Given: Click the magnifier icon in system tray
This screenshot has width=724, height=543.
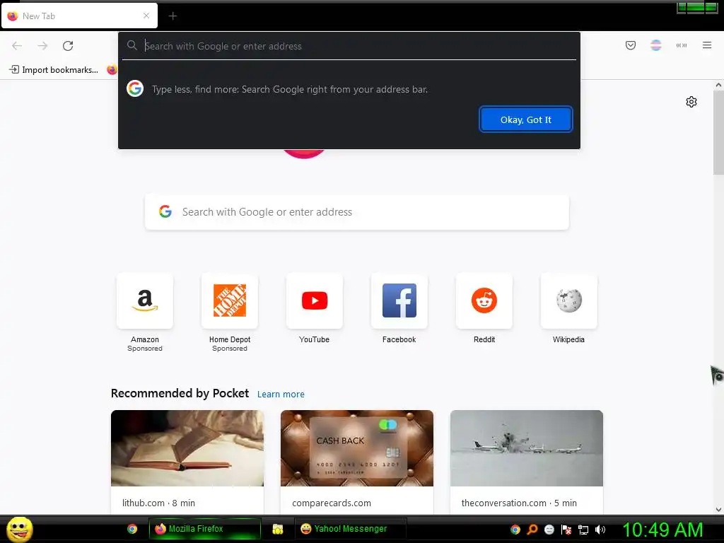Looking at the screenshot, I should [x=532, y=530].
